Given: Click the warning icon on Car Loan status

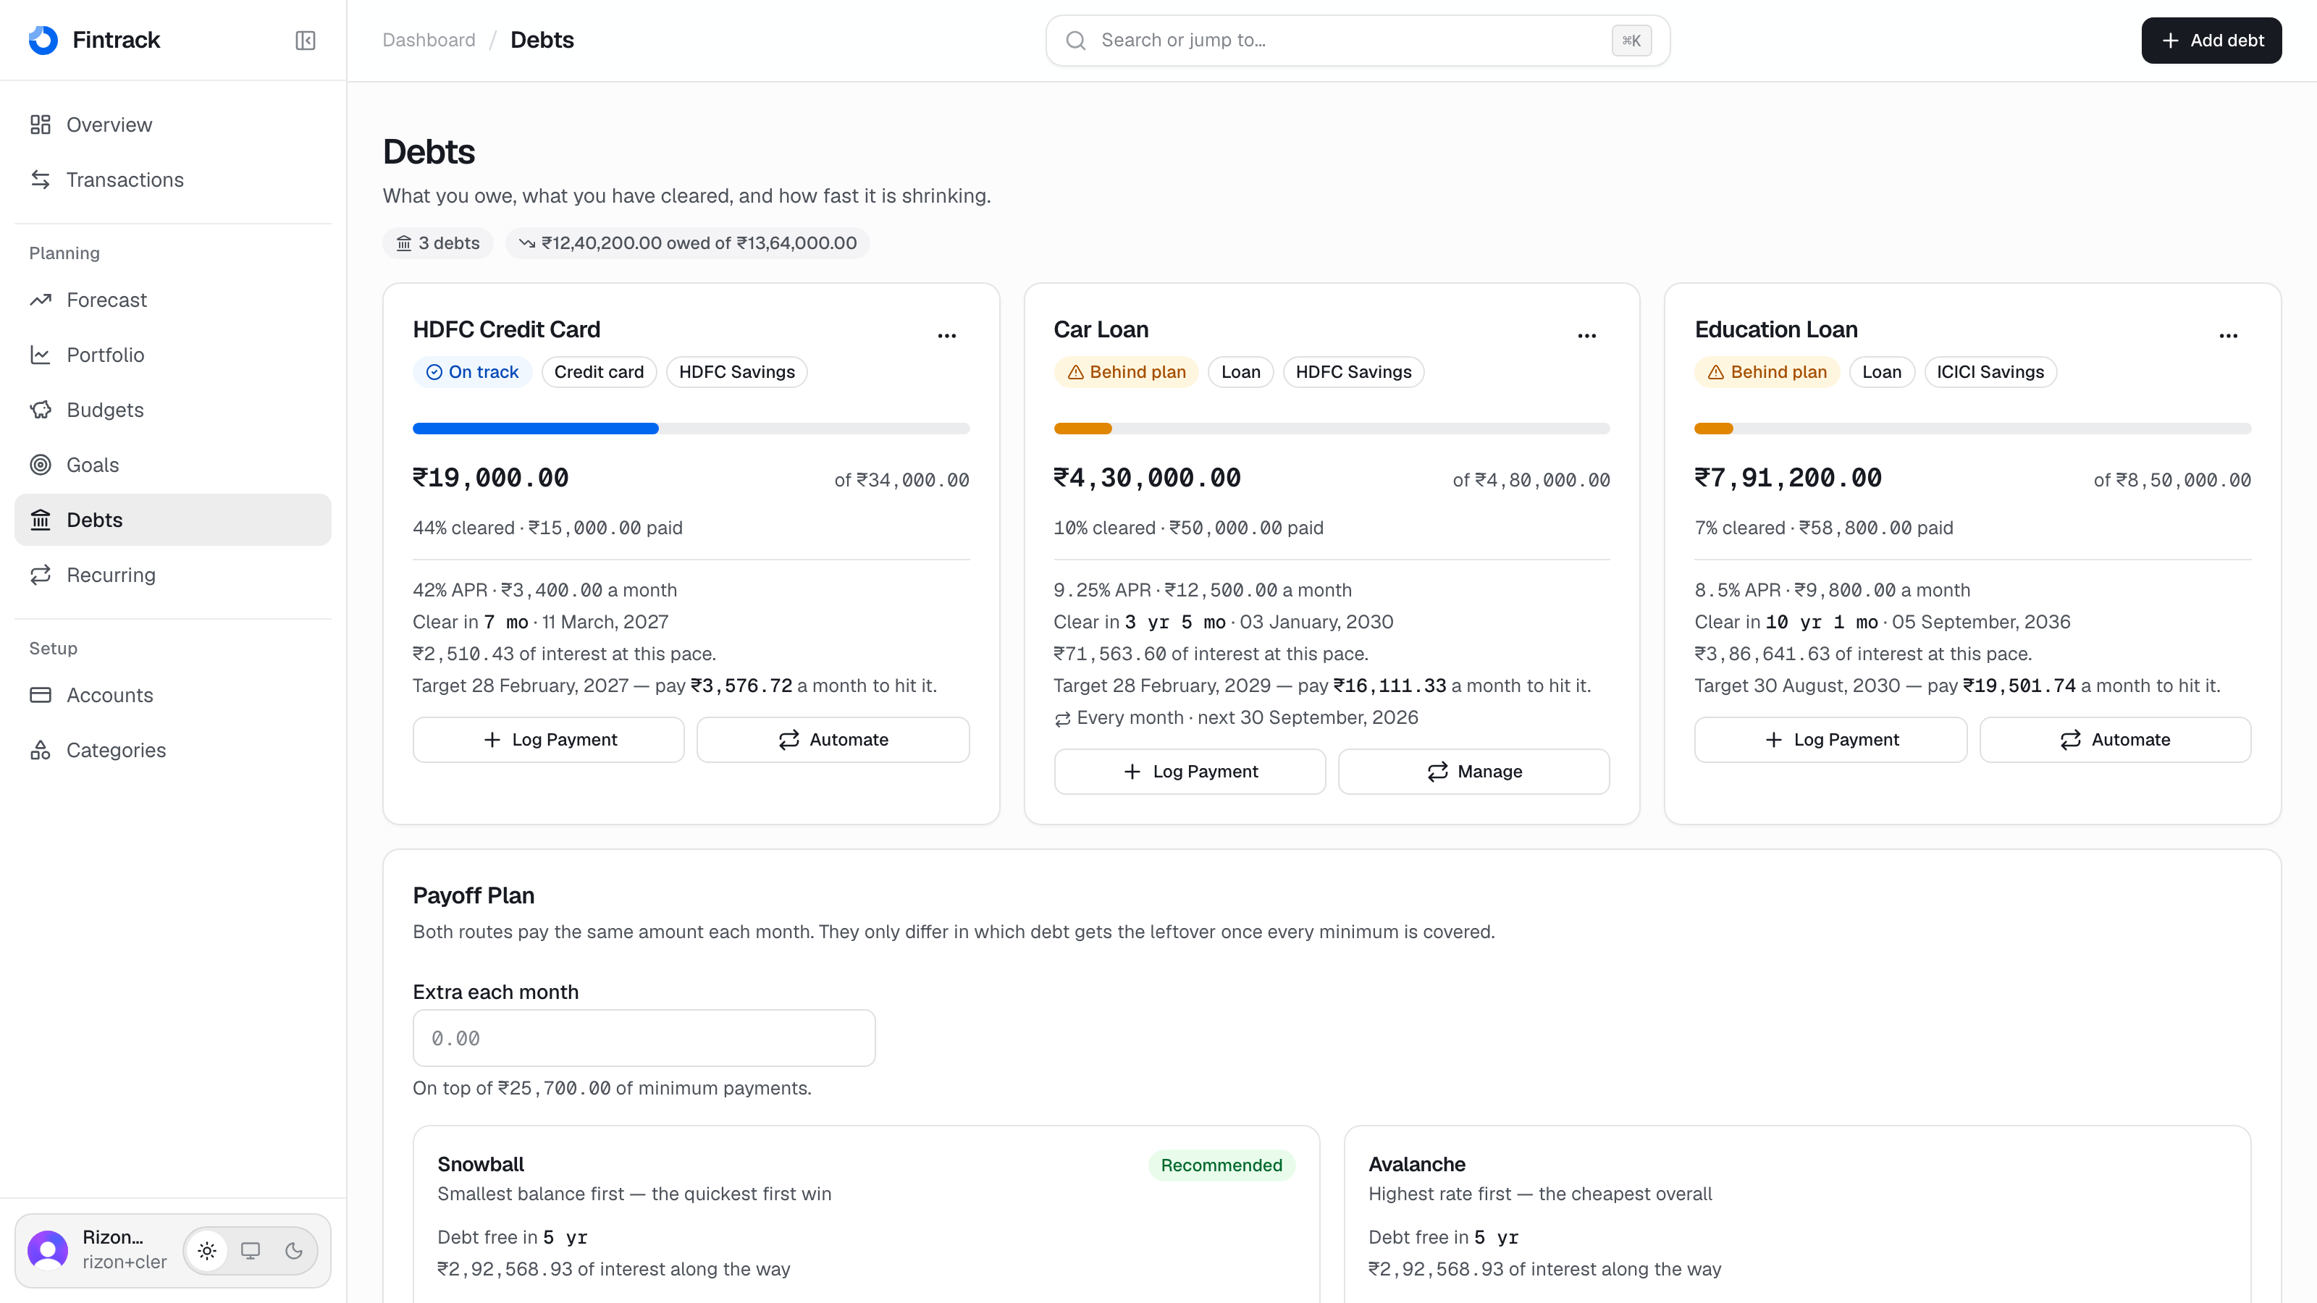Looking at the screenshot, I should pos(1075,372).
